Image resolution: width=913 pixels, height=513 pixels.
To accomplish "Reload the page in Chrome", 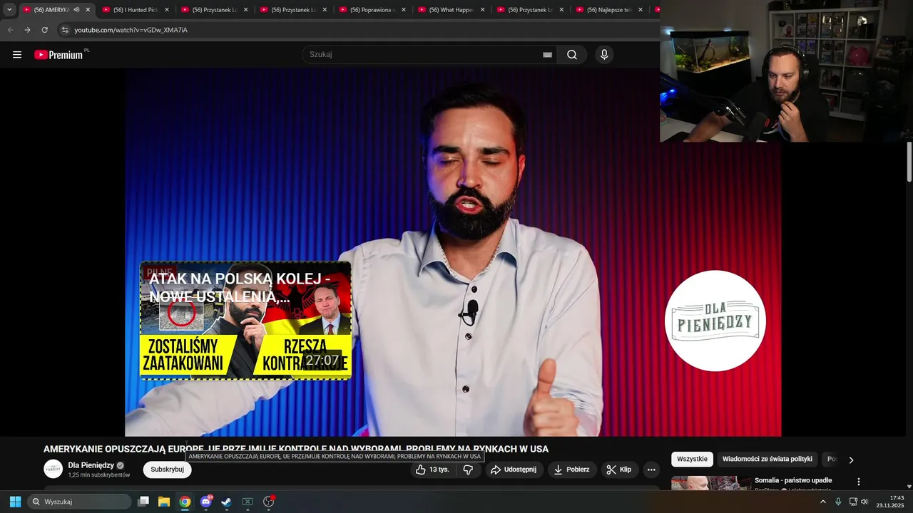I will pyautogui.click(x=44, y=30).
